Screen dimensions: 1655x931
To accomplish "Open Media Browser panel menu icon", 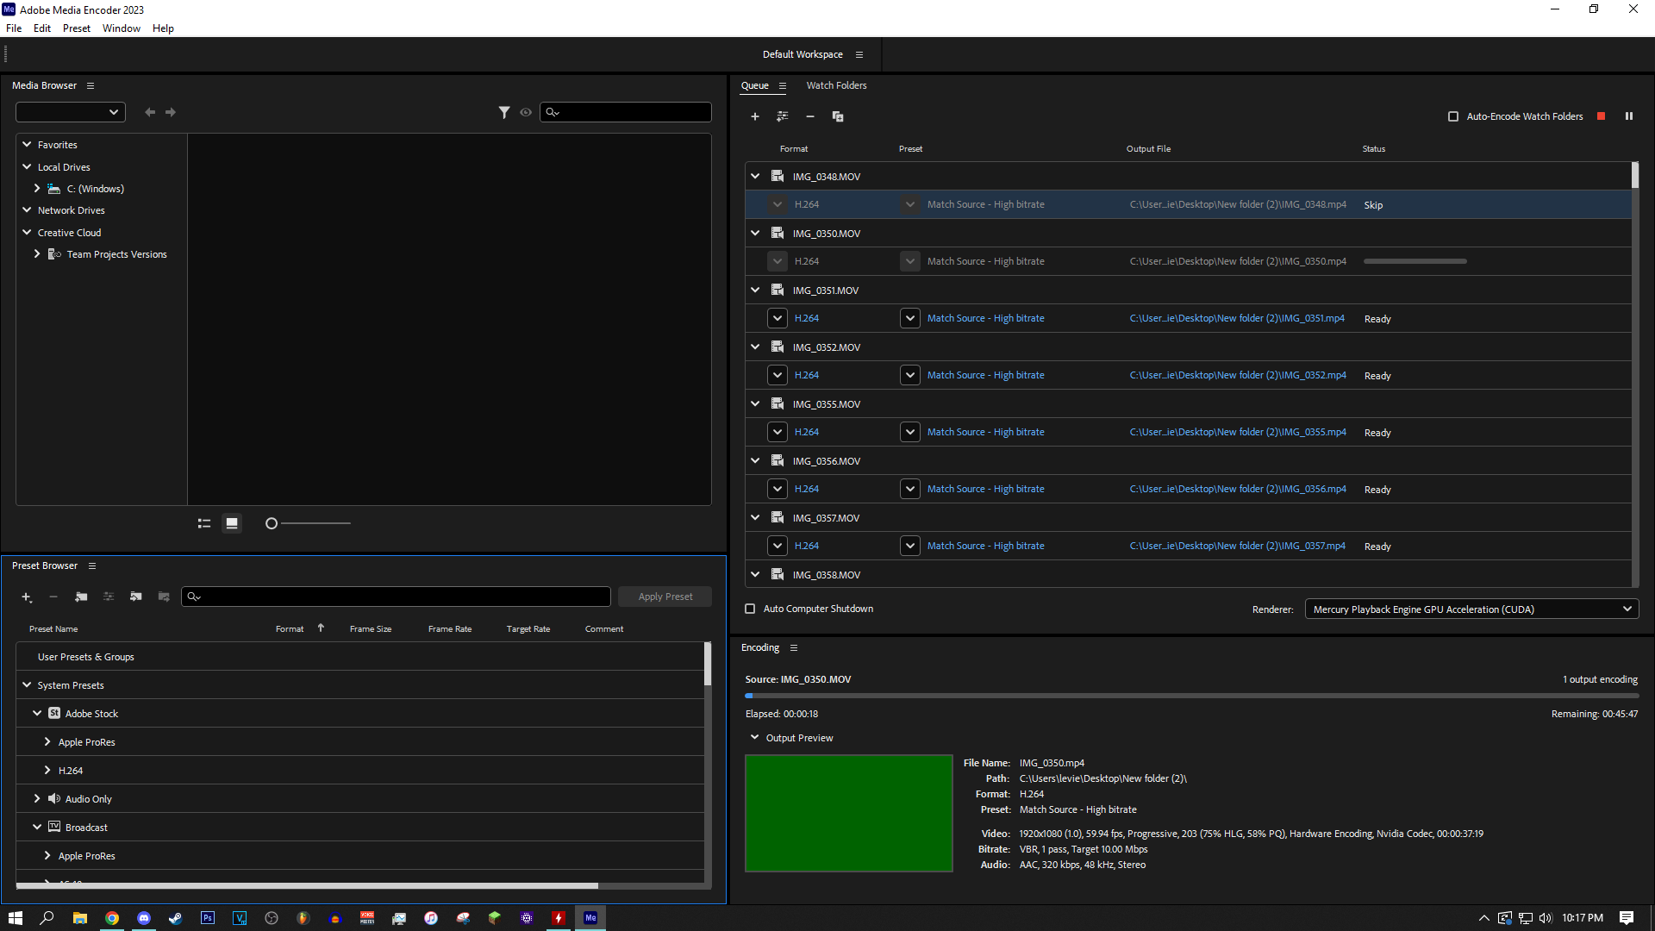I will [x=91, y=85].
